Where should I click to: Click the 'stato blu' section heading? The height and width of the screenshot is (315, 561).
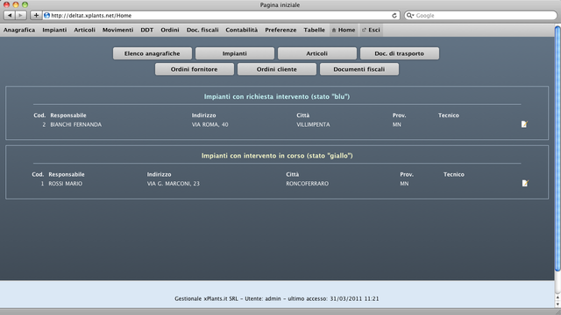pos(277,96)
